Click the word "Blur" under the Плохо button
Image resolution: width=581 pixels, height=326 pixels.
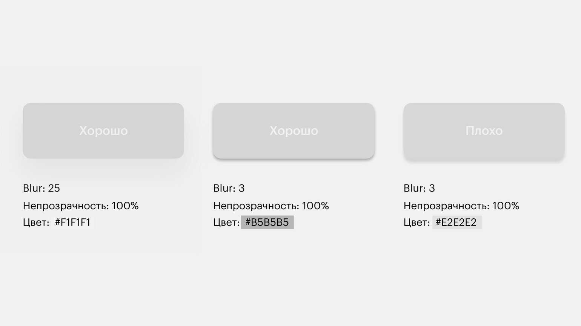pyautogui.click(x=414, y=188)
